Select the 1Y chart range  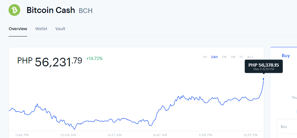pos(241,57)
